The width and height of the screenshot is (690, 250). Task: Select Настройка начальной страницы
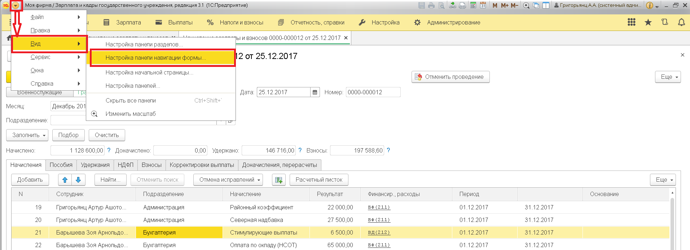(x=161, y=72)
